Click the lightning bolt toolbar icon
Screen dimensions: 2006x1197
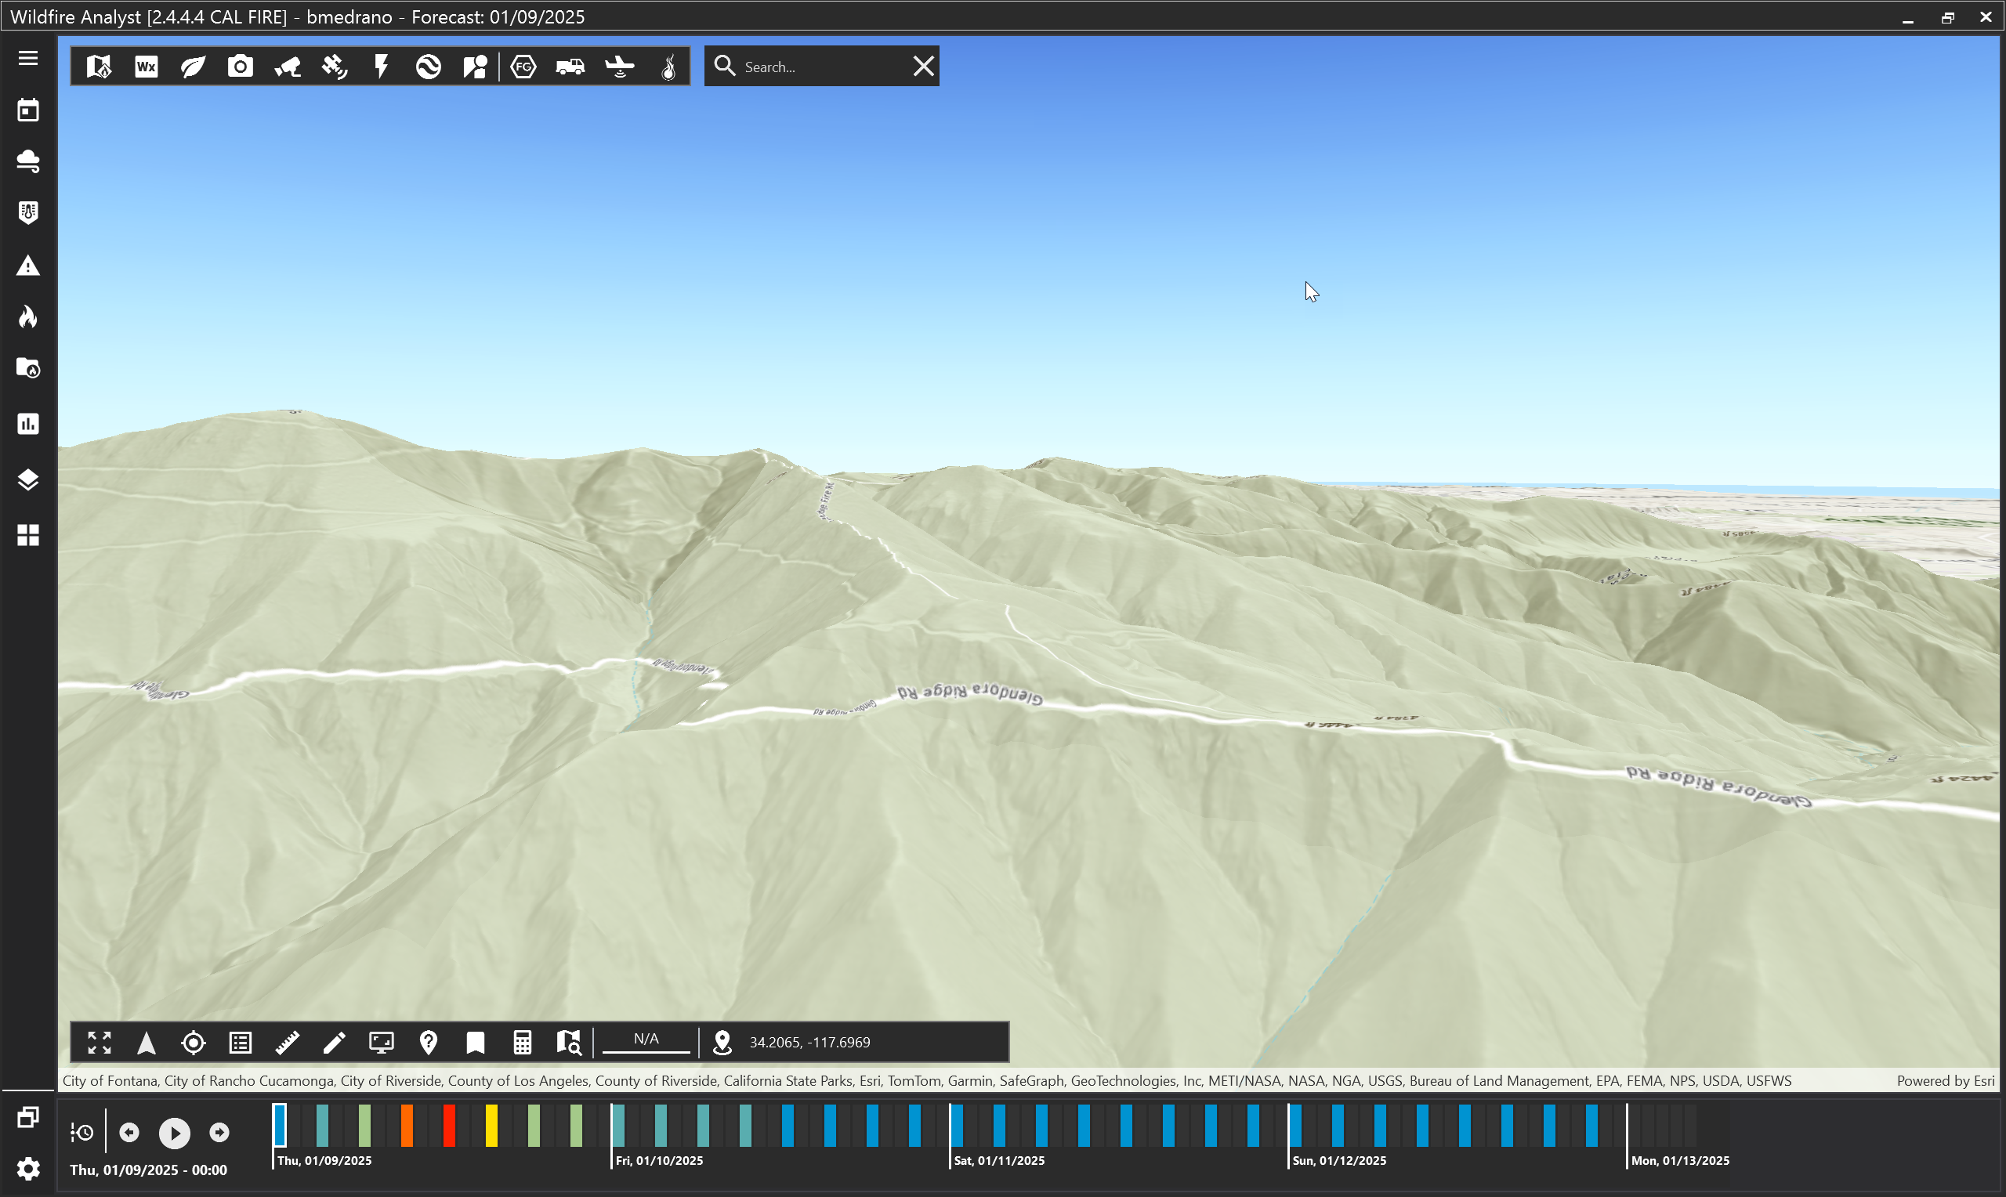[x=382, y=66]
